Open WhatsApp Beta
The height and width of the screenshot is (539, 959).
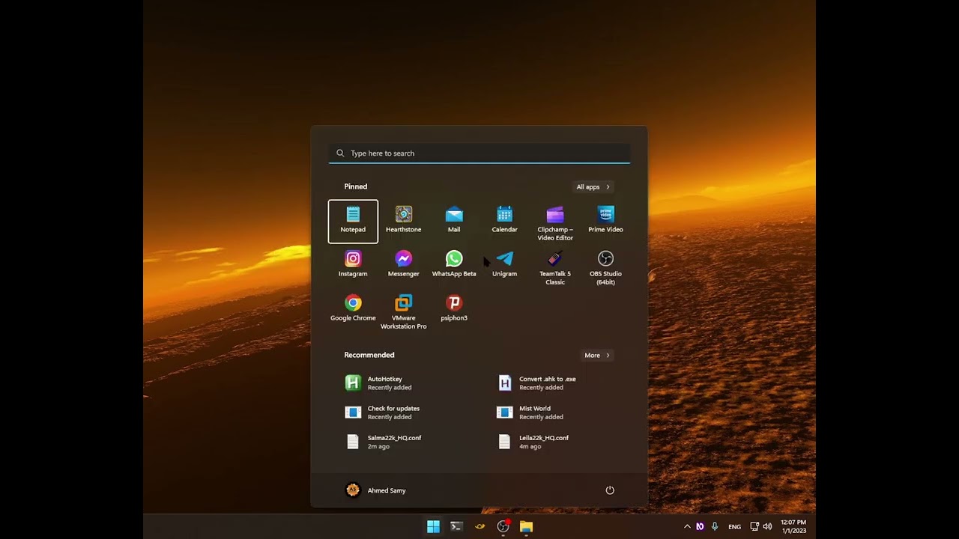pos(454,265)
